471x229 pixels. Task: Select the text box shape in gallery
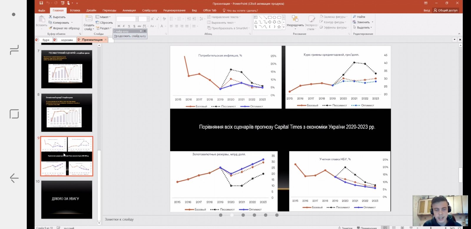coord(256,17)
